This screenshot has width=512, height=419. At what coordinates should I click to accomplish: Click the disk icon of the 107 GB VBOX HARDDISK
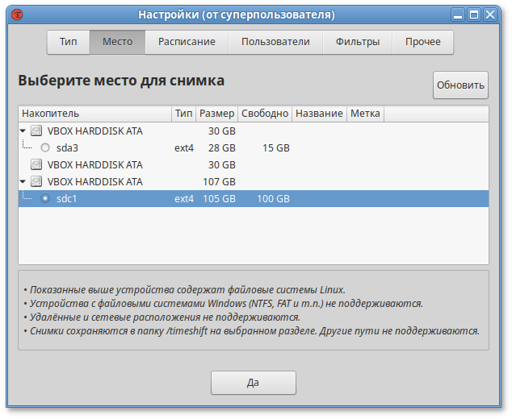coord(36,181)
